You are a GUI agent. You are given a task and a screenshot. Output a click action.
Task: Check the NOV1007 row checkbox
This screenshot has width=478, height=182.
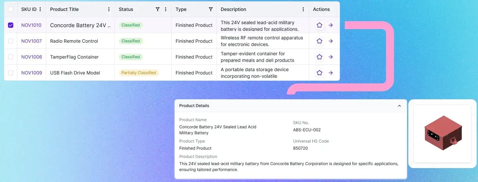tap(11, 41)
